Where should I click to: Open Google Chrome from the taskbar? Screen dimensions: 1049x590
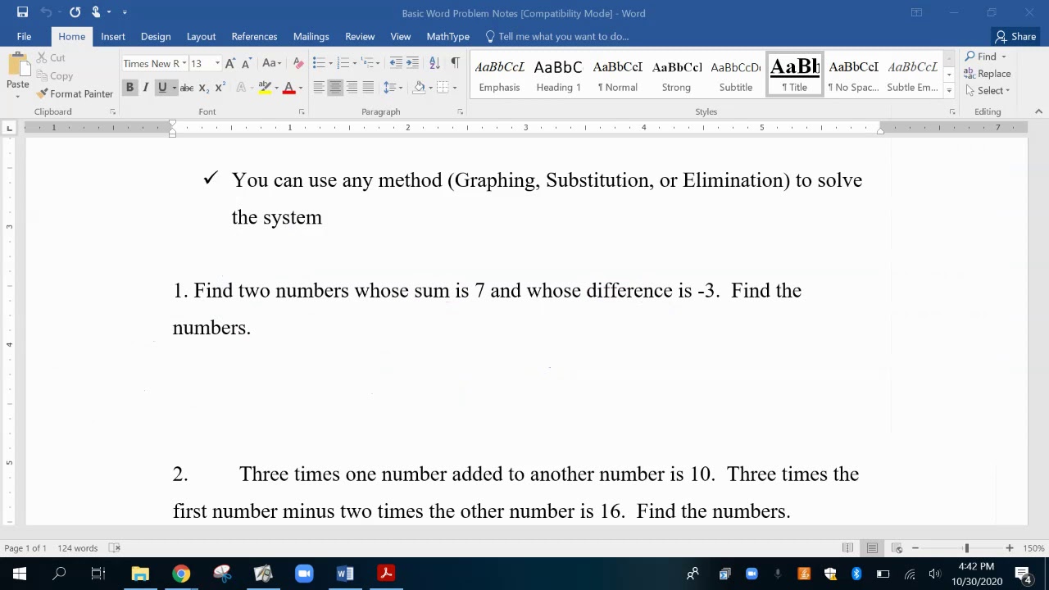(x=181, y=574)
